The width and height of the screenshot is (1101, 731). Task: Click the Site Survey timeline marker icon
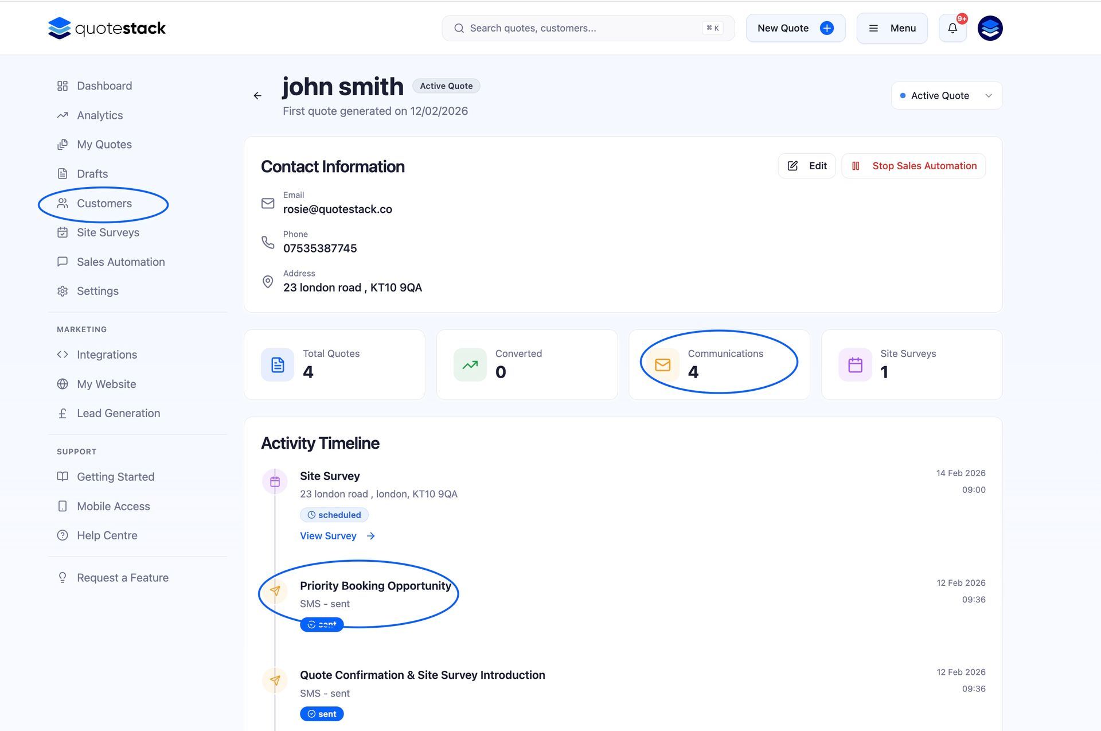(275, 482)
